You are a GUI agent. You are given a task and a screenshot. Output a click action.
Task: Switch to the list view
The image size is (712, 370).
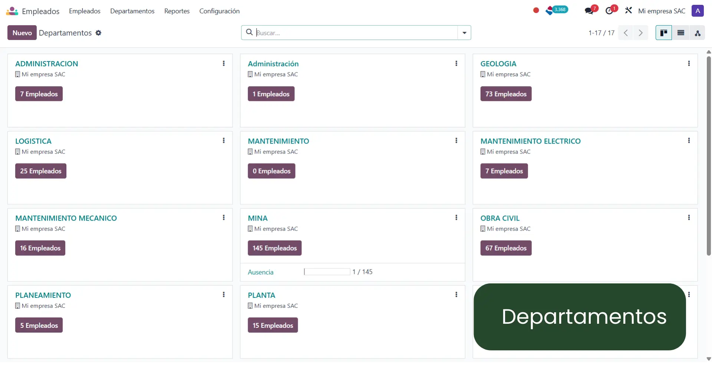680,33
